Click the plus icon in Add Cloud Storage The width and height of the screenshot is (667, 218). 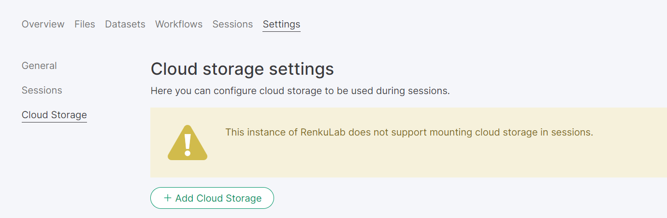coord(168,198)
